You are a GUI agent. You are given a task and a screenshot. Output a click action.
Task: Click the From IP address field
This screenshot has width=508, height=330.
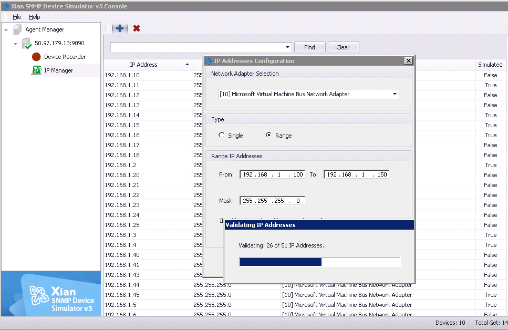coord(272,174)
